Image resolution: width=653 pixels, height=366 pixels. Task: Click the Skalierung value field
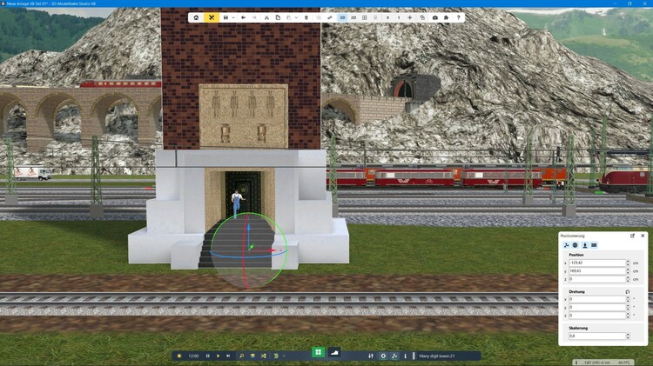596,336
